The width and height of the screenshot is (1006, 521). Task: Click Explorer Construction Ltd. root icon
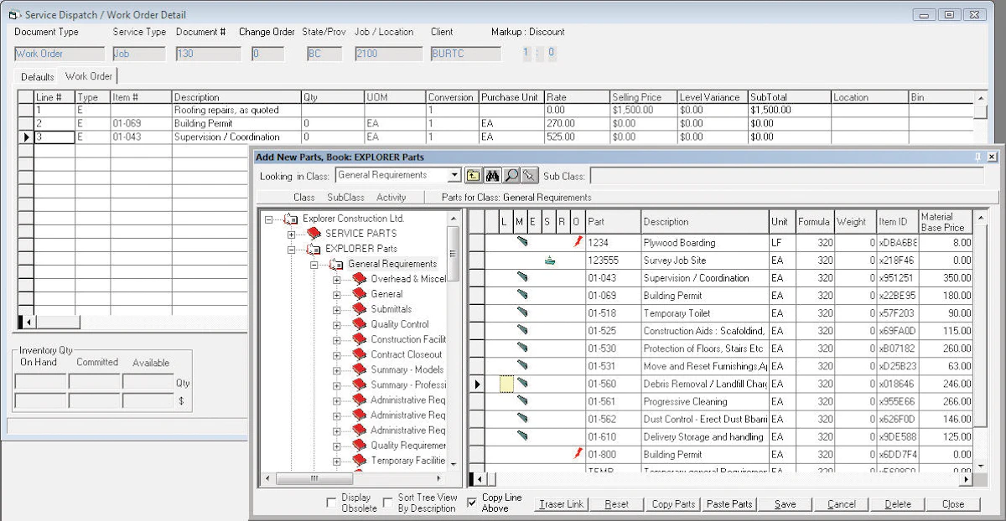[x=292, y=219]
